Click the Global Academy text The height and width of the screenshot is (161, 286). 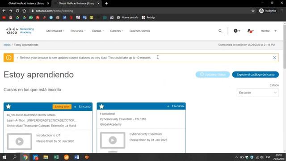pyautogui.click(x=111, y=124)
